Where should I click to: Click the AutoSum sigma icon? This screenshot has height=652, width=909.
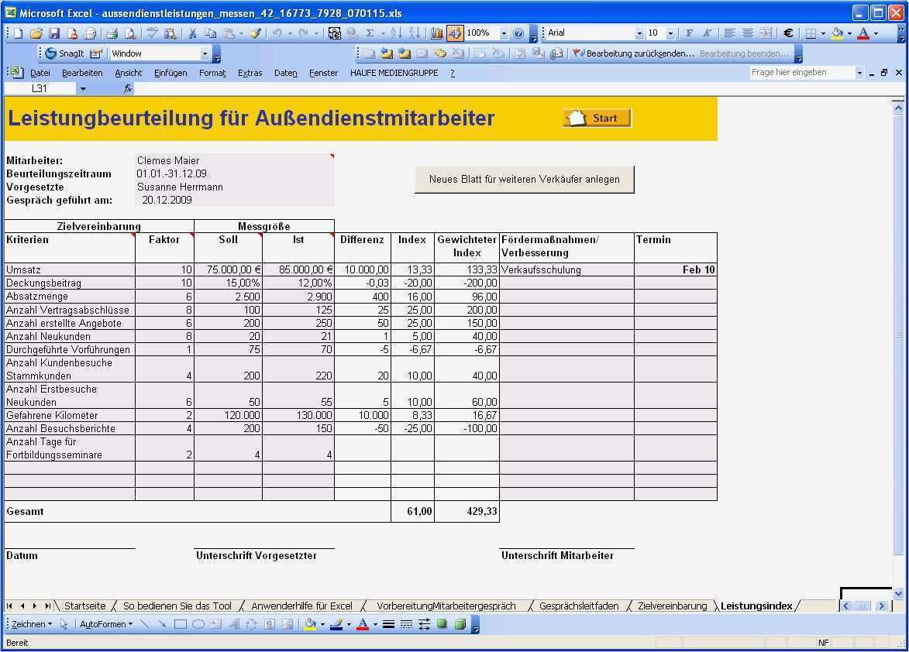click(x=370, y=33)
